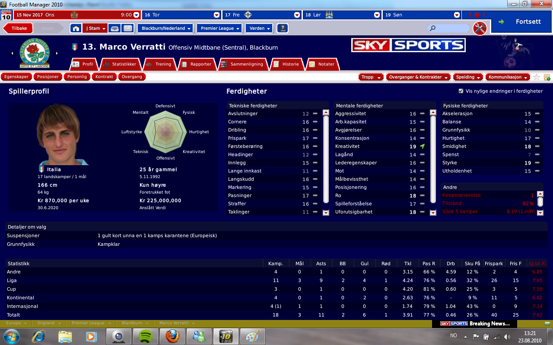Click the game date calendar icon
This screenshot has width=553, height=345.
coord(6,15)
